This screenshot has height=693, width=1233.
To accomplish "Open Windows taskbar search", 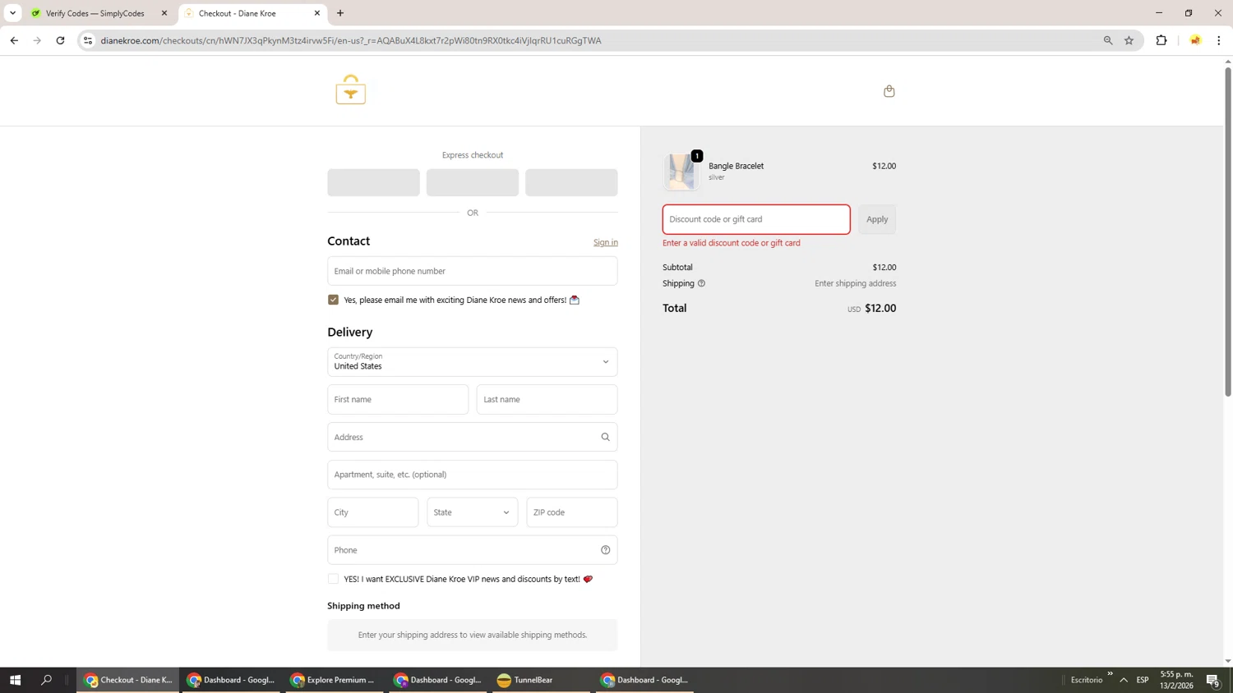I will click(46, 680).
